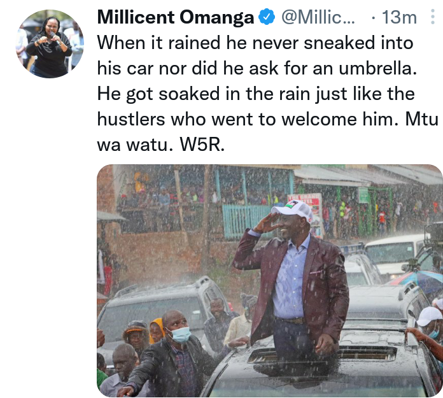Click the word 'umbrella.' in the tweet
443x398 pixels.
point(377,68)
